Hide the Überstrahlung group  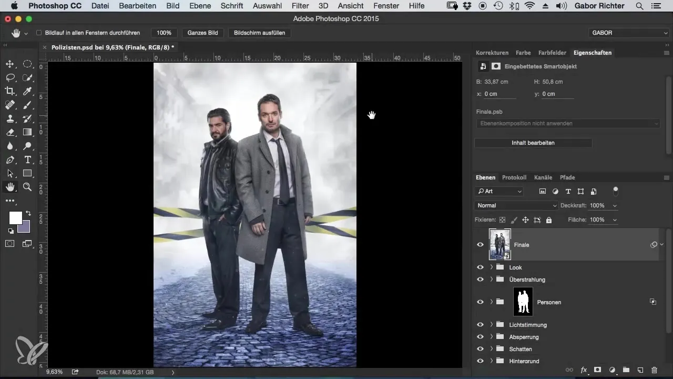coord(480,280)
